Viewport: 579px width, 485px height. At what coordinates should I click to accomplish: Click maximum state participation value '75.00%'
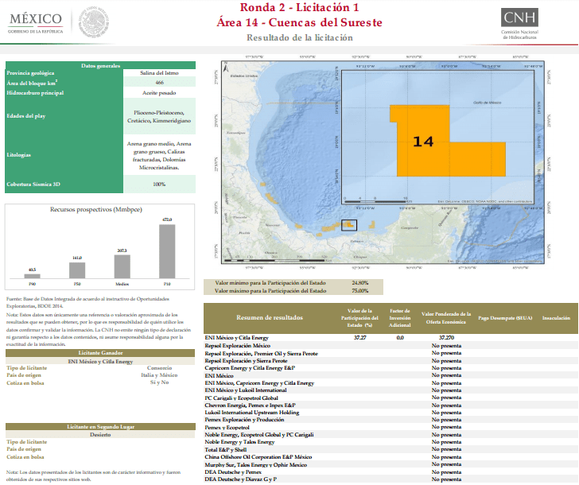coord(360,291)
